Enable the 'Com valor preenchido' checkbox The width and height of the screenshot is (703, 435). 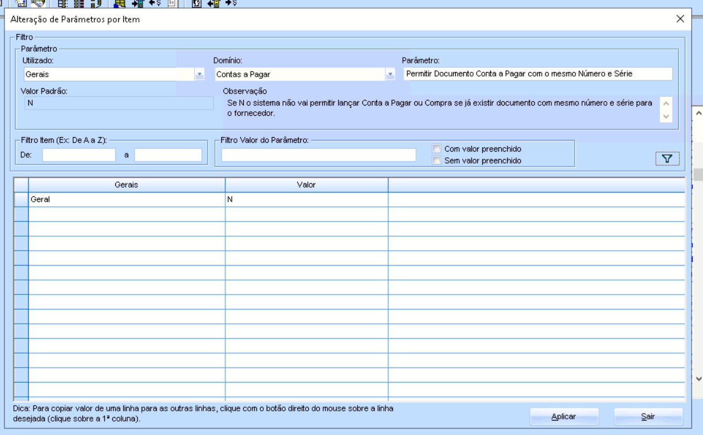click(x=437, y=149)
